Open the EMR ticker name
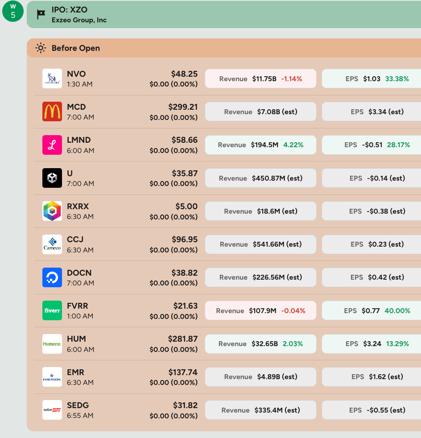 point(75,372)
